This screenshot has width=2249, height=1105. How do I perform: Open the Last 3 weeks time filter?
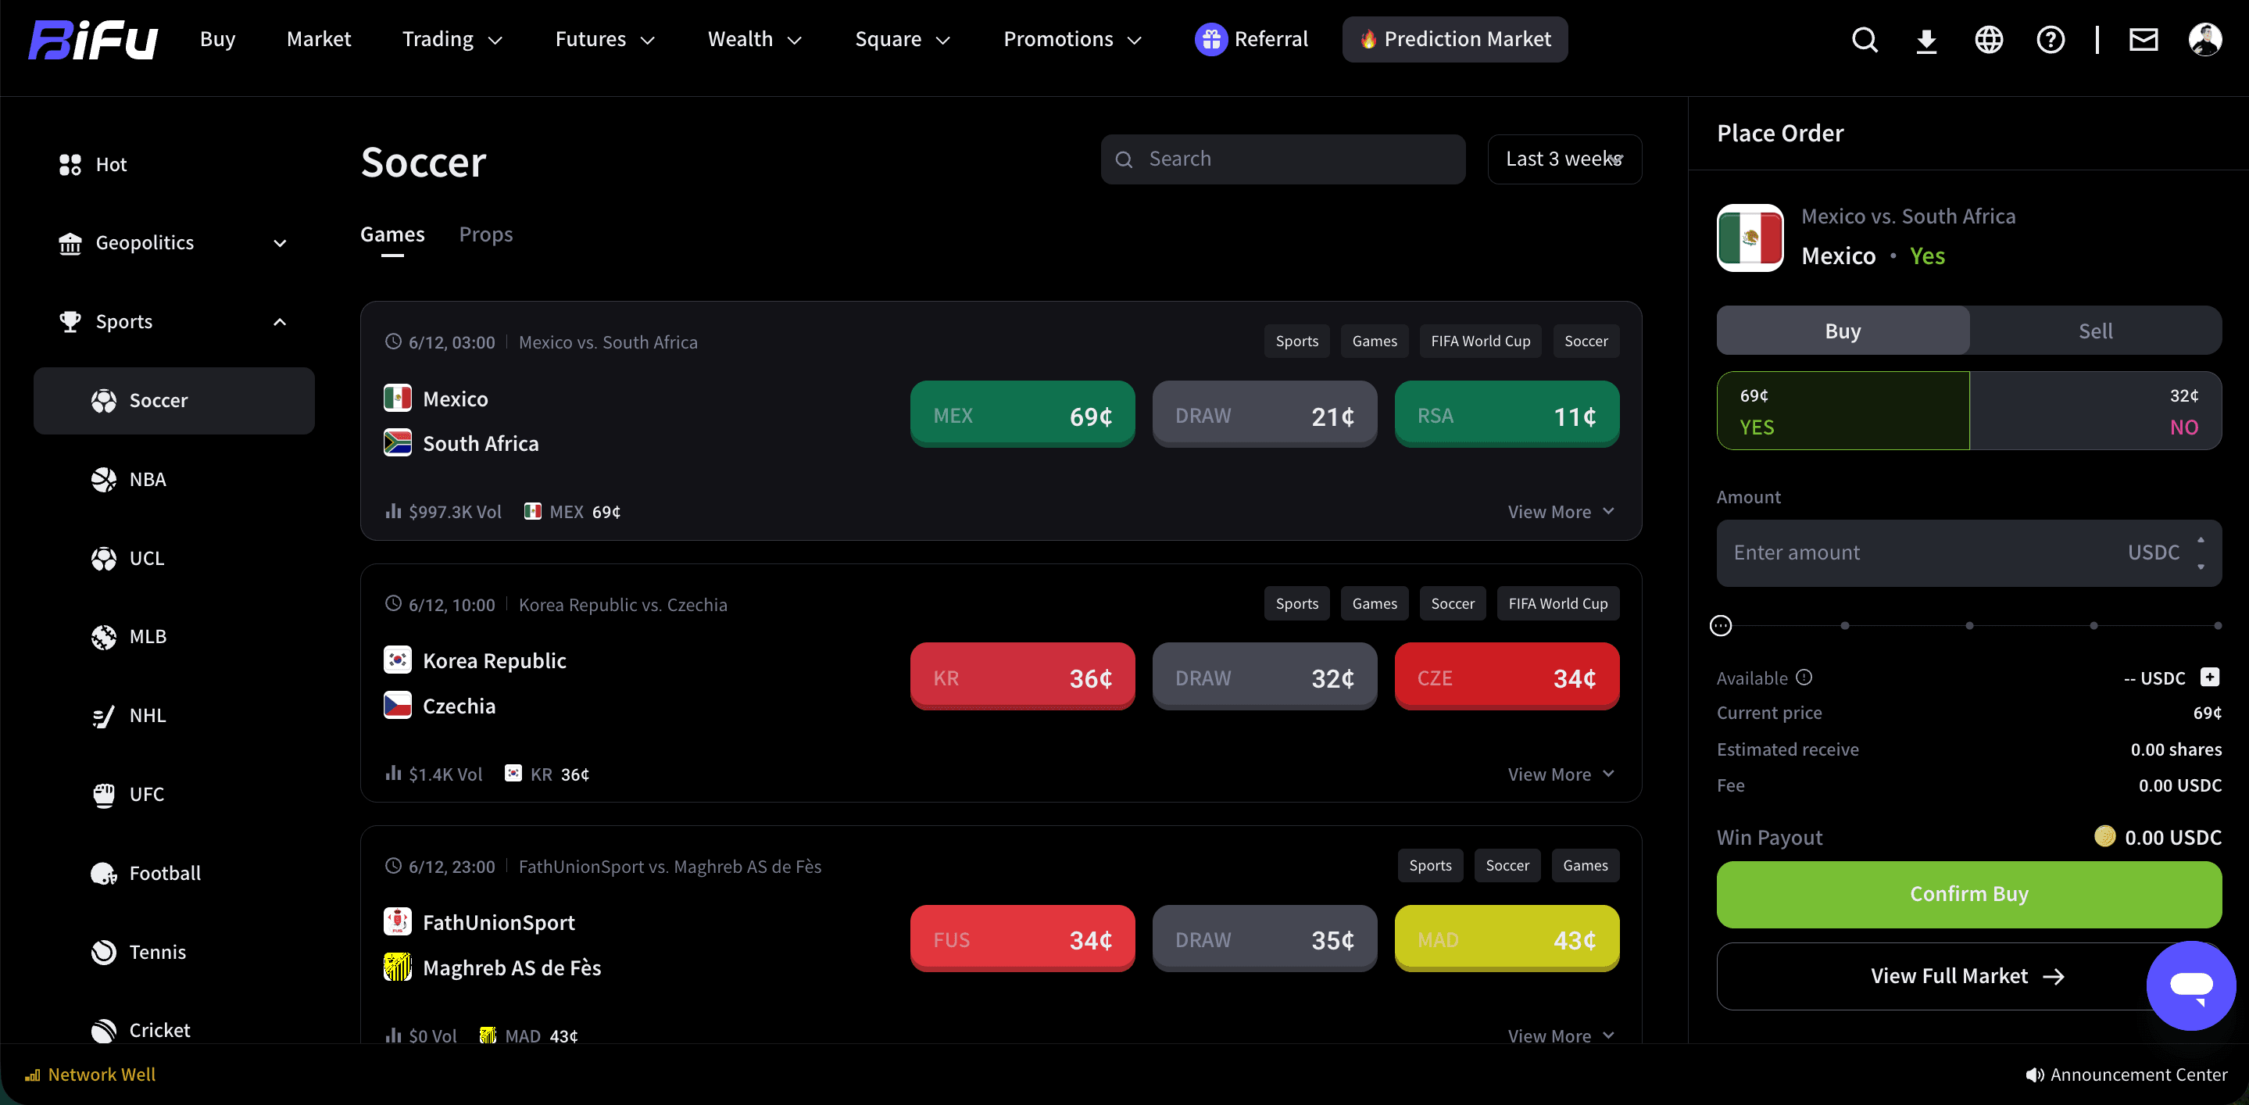tap(1564, 159)
